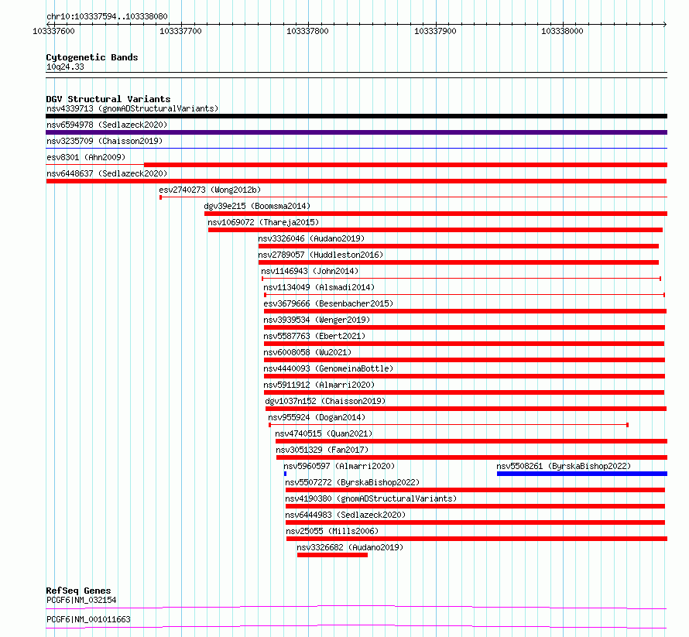Open nsv3326046 (Audano2019) label
The image size is (689, 637).
click(x=311, y=238)
